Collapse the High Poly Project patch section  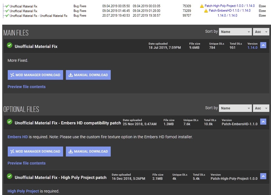pyautogui.click(x=263, y=176)
